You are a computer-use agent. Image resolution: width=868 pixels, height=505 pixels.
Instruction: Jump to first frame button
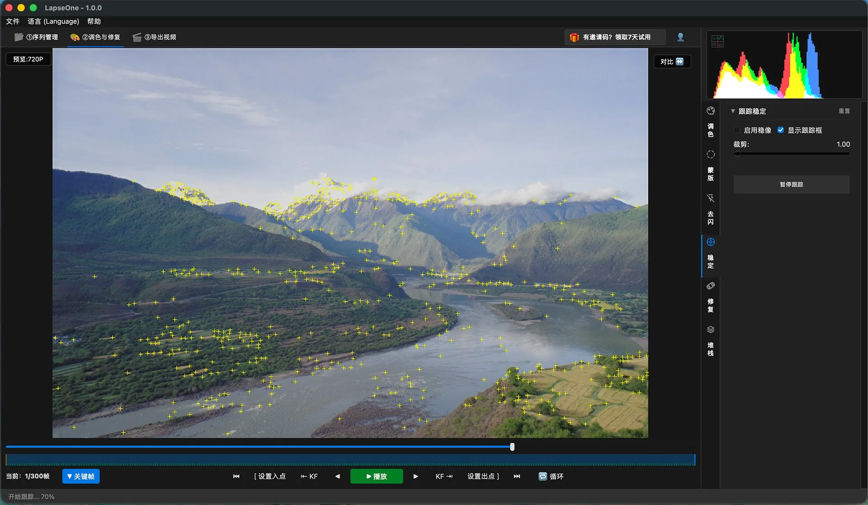[236, 476]
